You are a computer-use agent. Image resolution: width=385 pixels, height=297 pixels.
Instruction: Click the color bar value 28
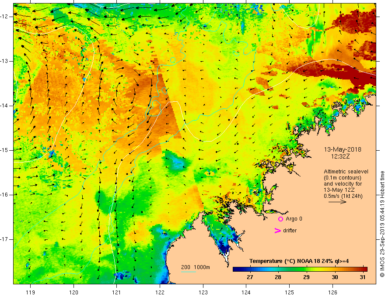coord(278,277)
